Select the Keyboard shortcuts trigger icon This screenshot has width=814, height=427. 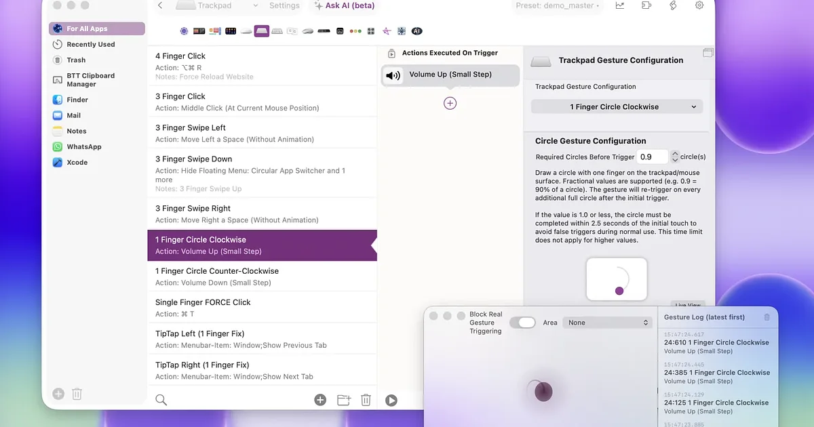pyautogui.click(x=277, y=31)
